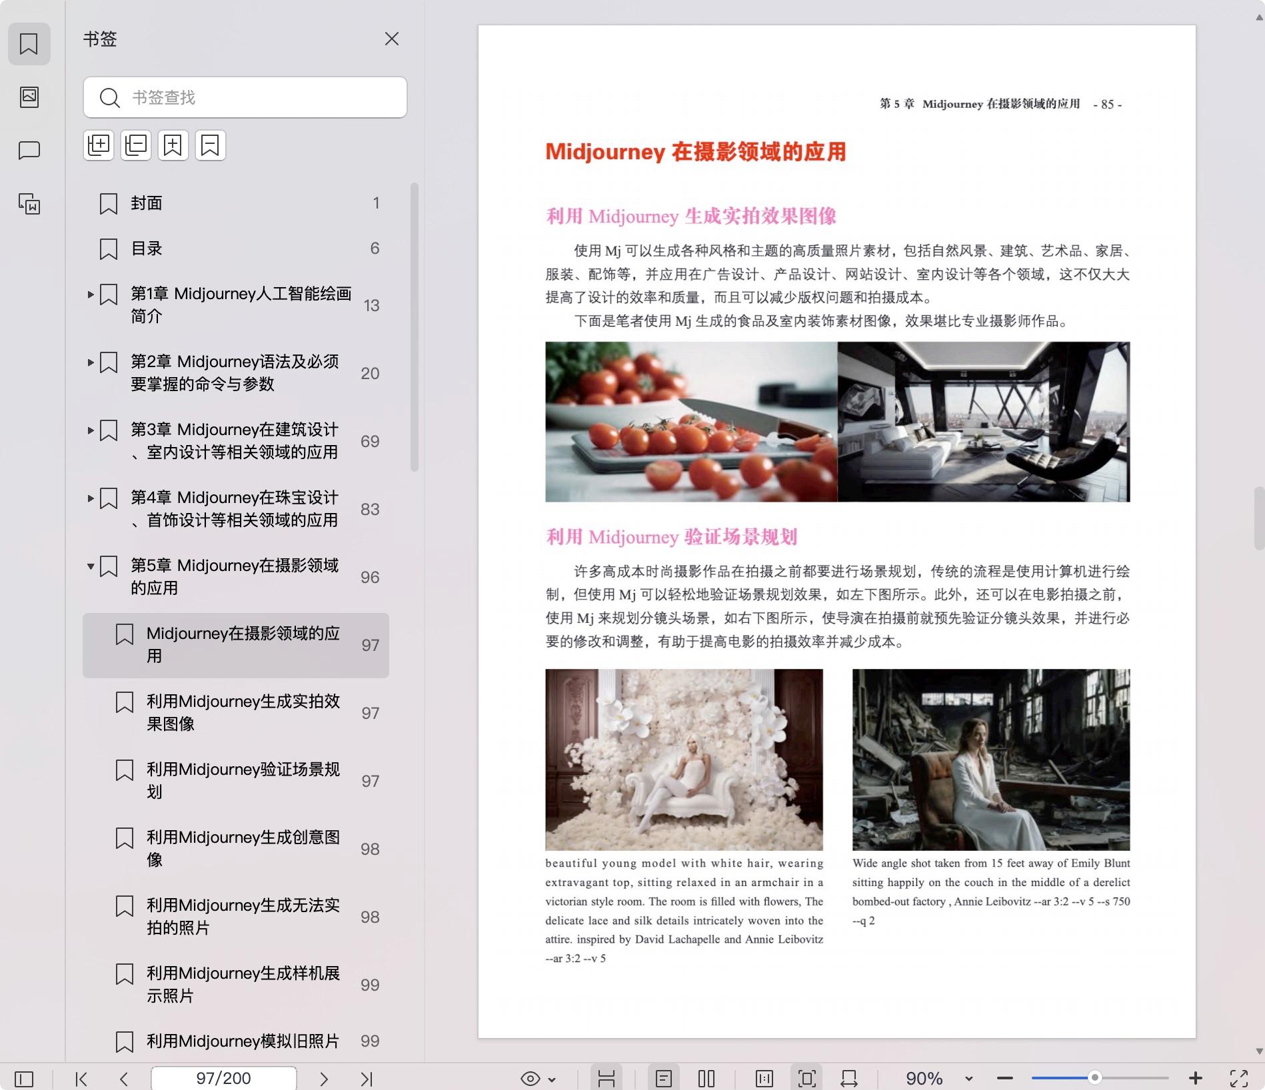Go to the previous page
Viewport: 1265px width, 1090px height.
(x=124, y=1079)
